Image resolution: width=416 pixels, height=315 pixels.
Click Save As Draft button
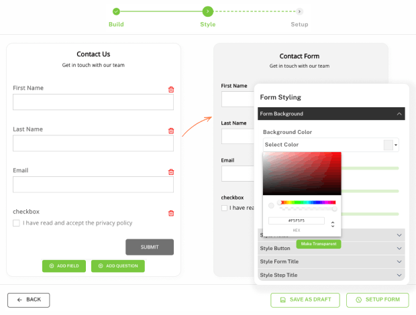(x=305, y=300)
